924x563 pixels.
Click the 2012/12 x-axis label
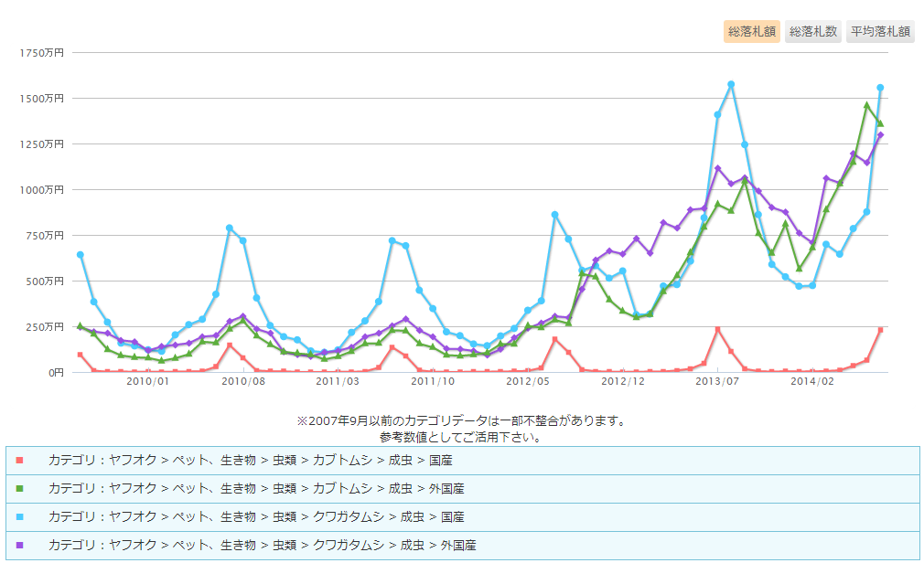pyautogui.click(x=624, y=381)
